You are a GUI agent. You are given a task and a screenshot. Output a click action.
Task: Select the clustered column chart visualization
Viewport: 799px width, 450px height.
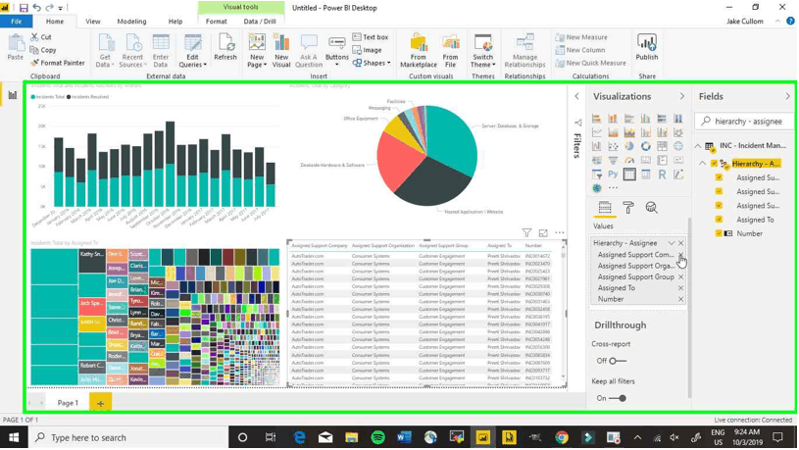(x=646, y=119)
